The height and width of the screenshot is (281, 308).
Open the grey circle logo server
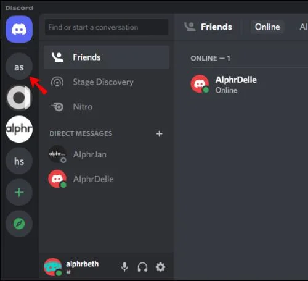[x=19, y=98]
